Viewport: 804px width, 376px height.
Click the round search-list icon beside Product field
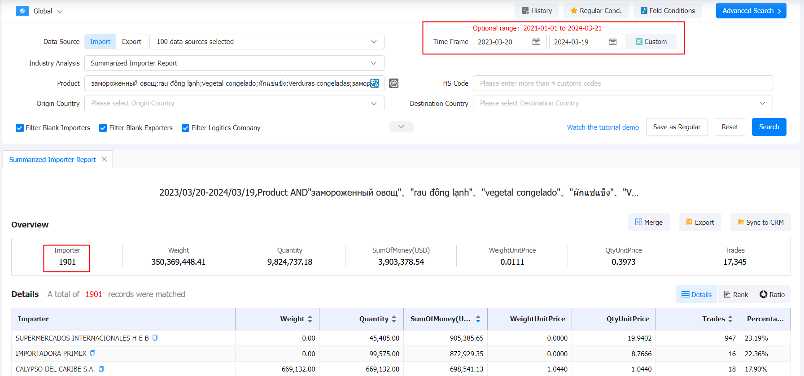click(393, 83)
